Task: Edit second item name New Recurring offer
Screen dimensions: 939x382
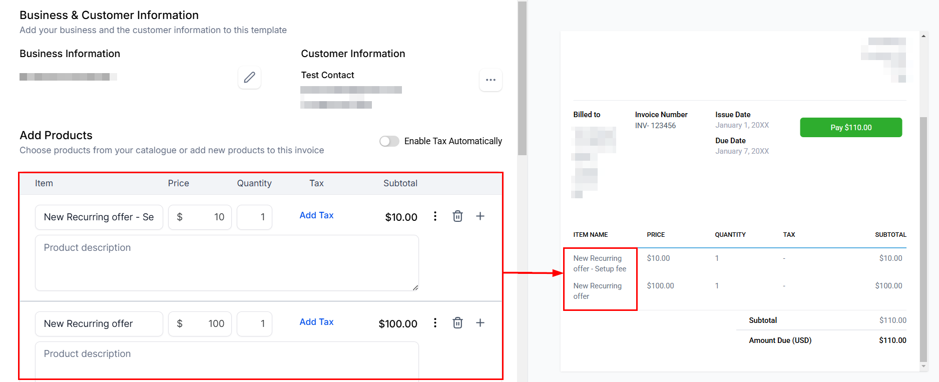Action: point(99,324)
